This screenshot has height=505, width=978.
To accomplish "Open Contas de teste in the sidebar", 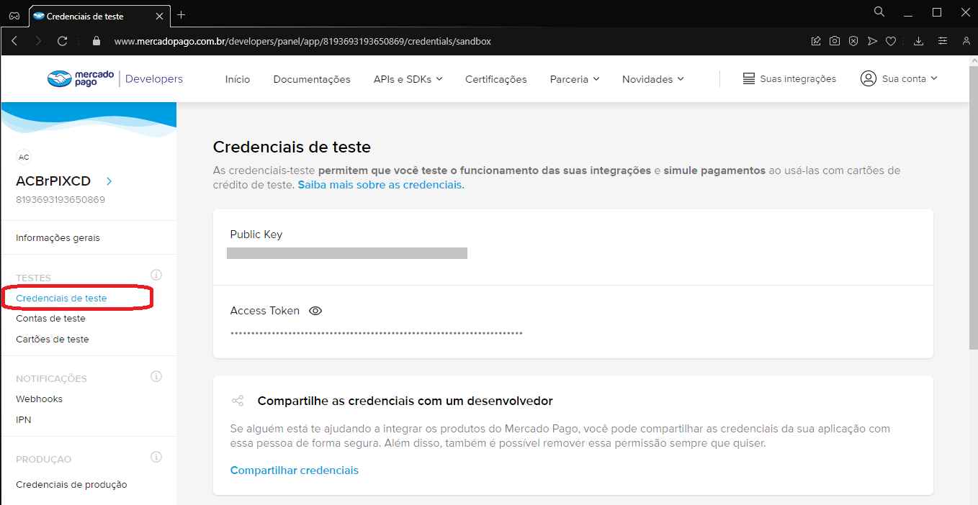I will [50, 318].
